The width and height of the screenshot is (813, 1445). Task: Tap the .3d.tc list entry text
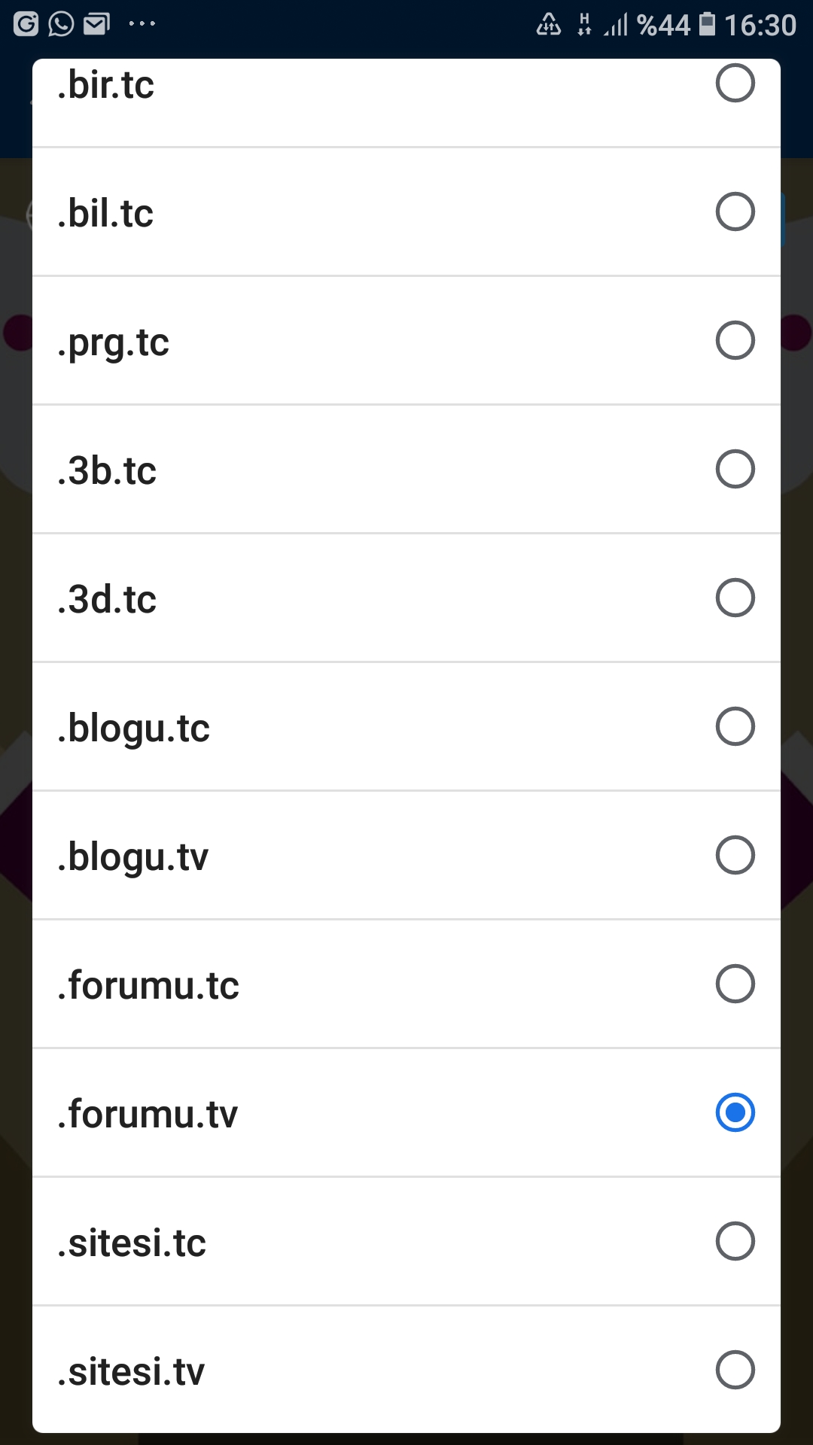107,600
